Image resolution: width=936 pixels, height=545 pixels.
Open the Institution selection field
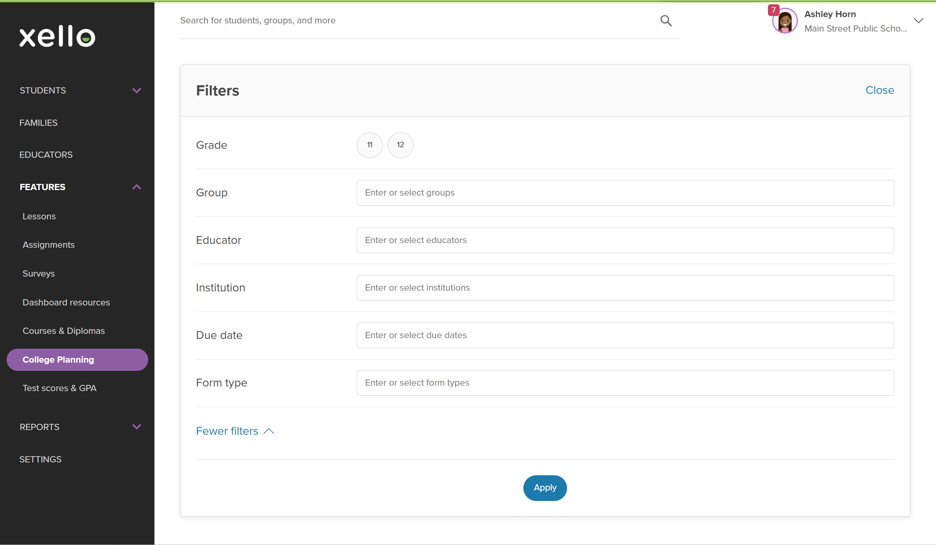click(x=625, y=288)
